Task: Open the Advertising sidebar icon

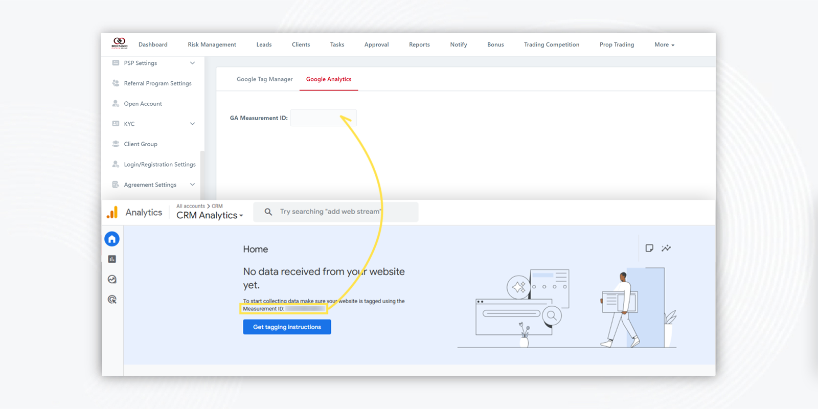Action: click(x=112, y=300)
